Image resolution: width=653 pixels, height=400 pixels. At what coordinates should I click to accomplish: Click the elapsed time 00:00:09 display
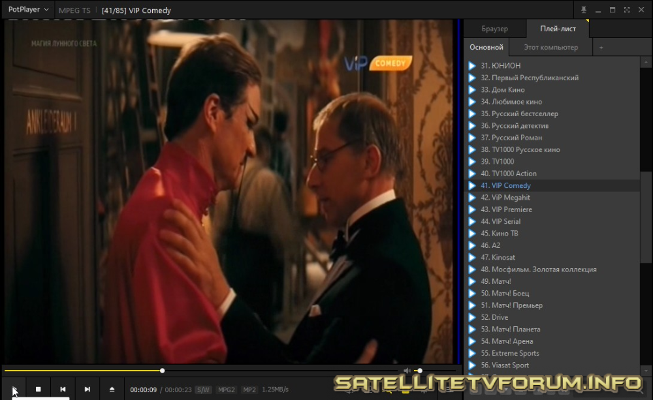tap(143, 390)
